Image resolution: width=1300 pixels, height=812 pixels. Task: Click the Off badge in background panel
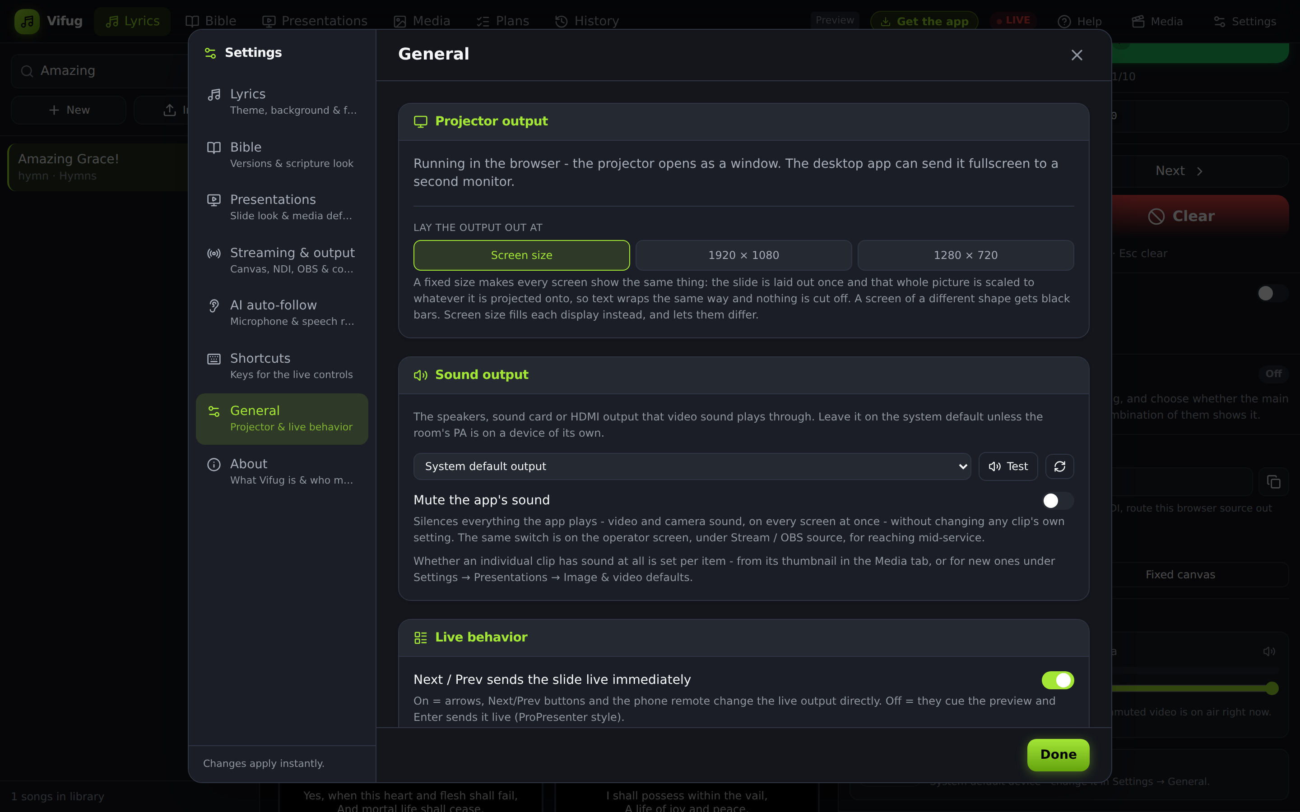pyautogui.click(x=1273, y=374)
